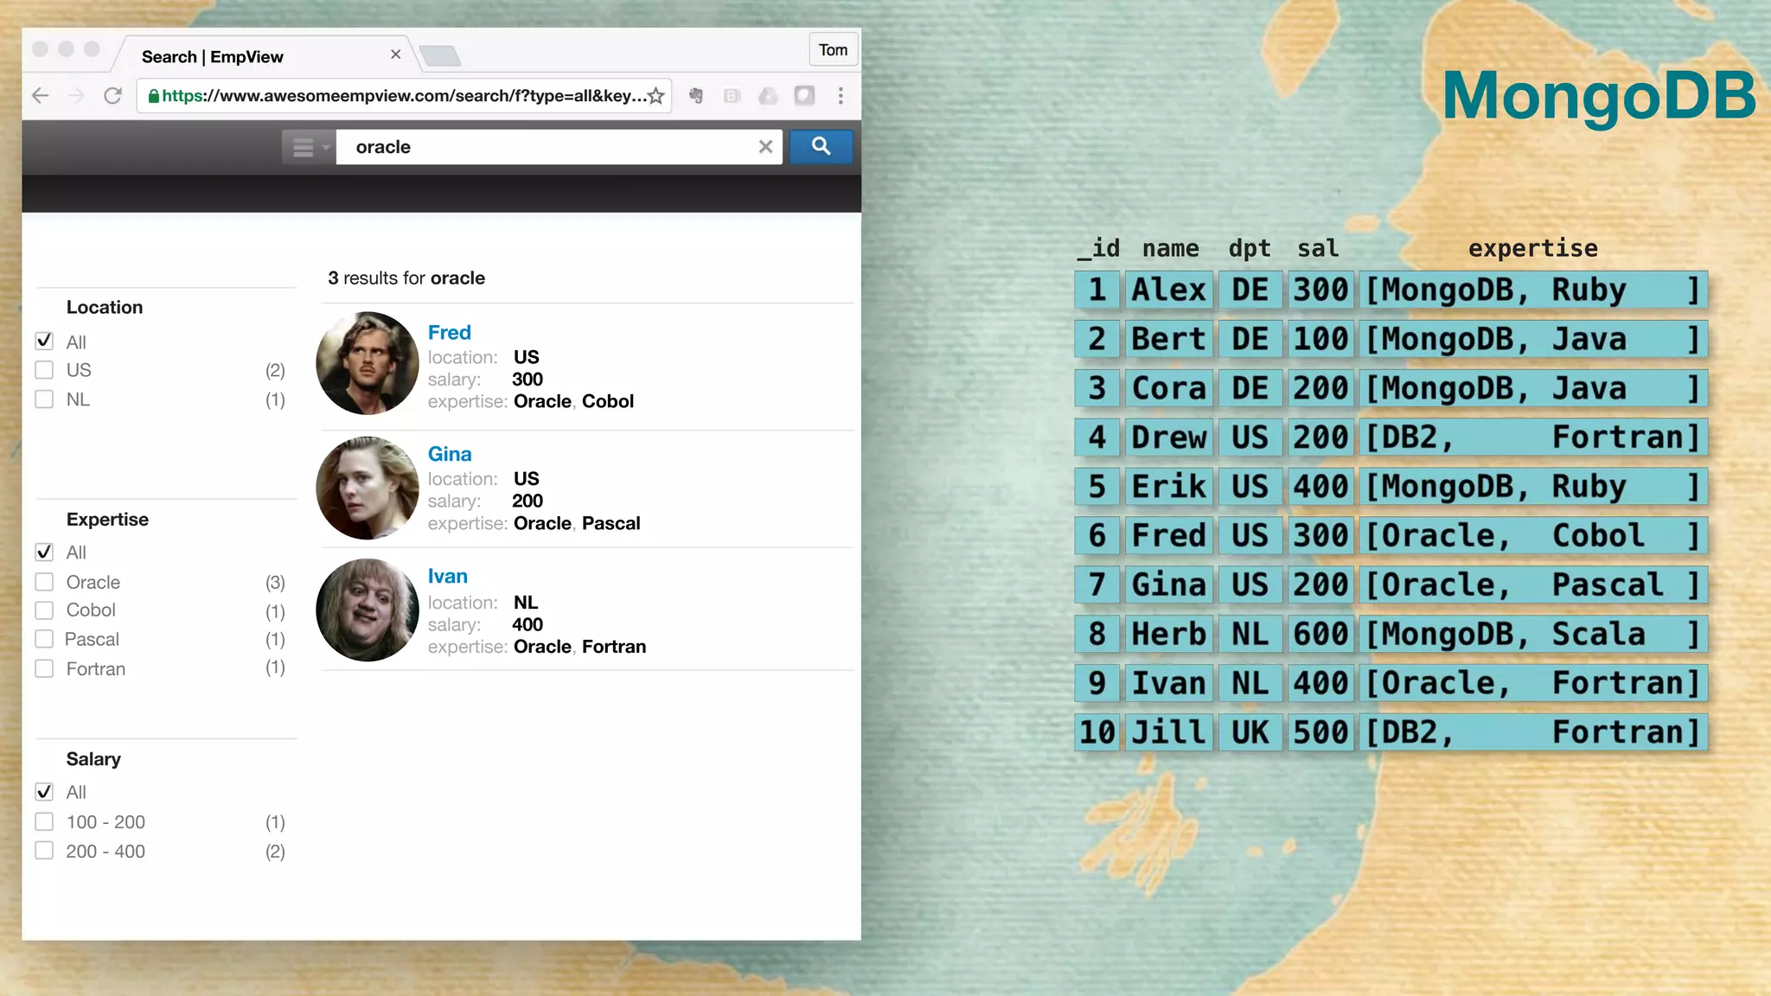
Task: Click the Evernote extension icon
Action: (696, 96)
